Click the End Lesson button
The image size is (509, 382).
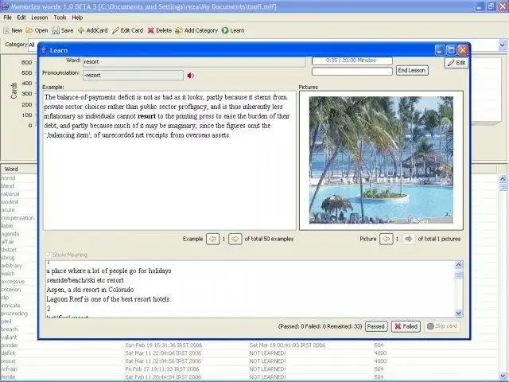tap(412, 71)
